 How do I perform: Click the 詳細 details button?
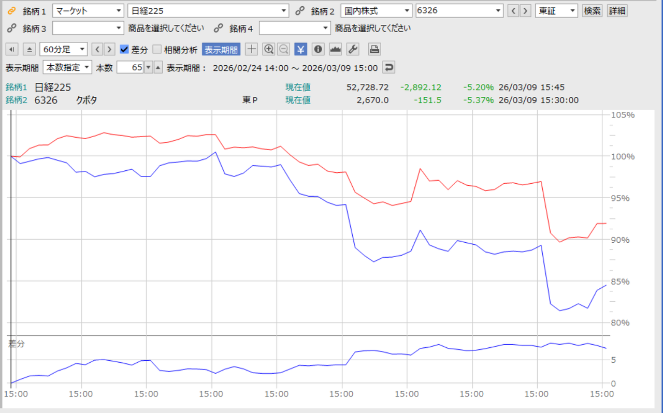tap(617, 11)
